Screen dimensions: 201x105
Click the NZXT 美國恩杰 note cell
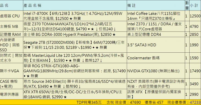click(x=156, y=84)
